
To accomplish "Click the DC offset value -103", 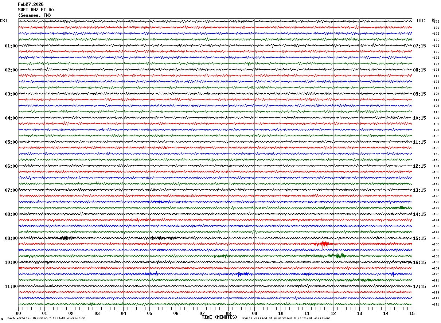I will click(436, 46).
